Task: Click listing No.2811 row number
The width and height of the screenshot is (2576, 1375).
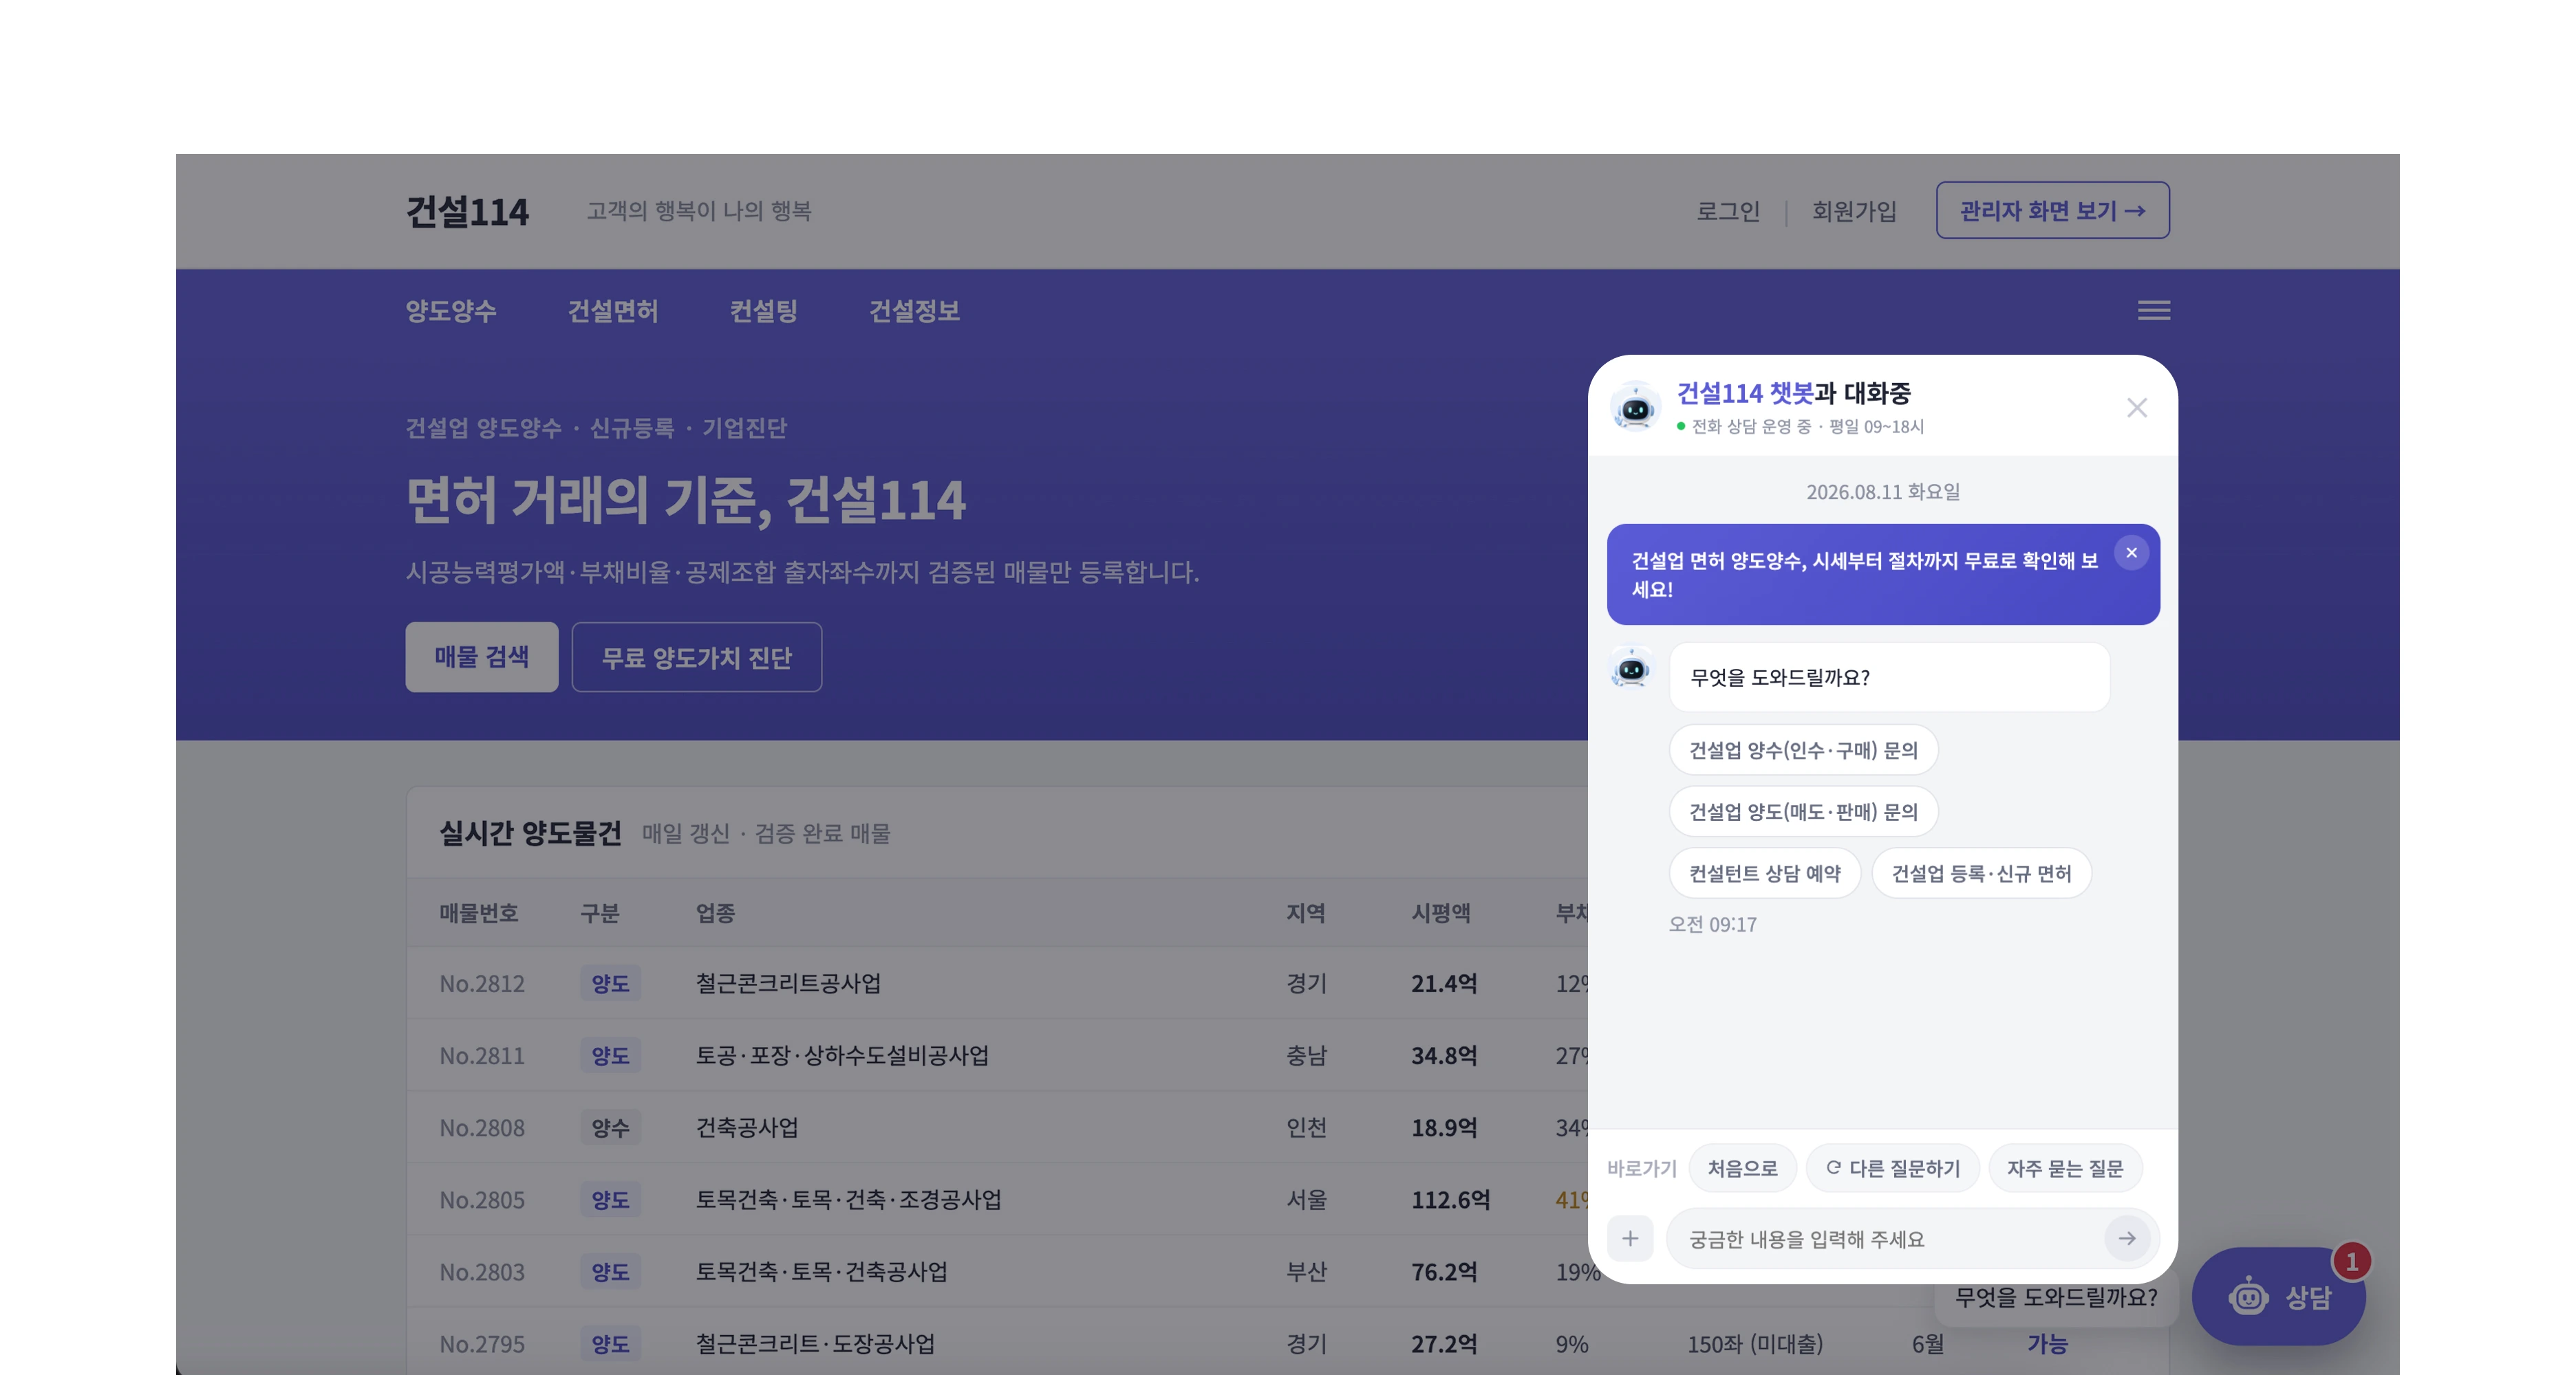Action: 482,1055
